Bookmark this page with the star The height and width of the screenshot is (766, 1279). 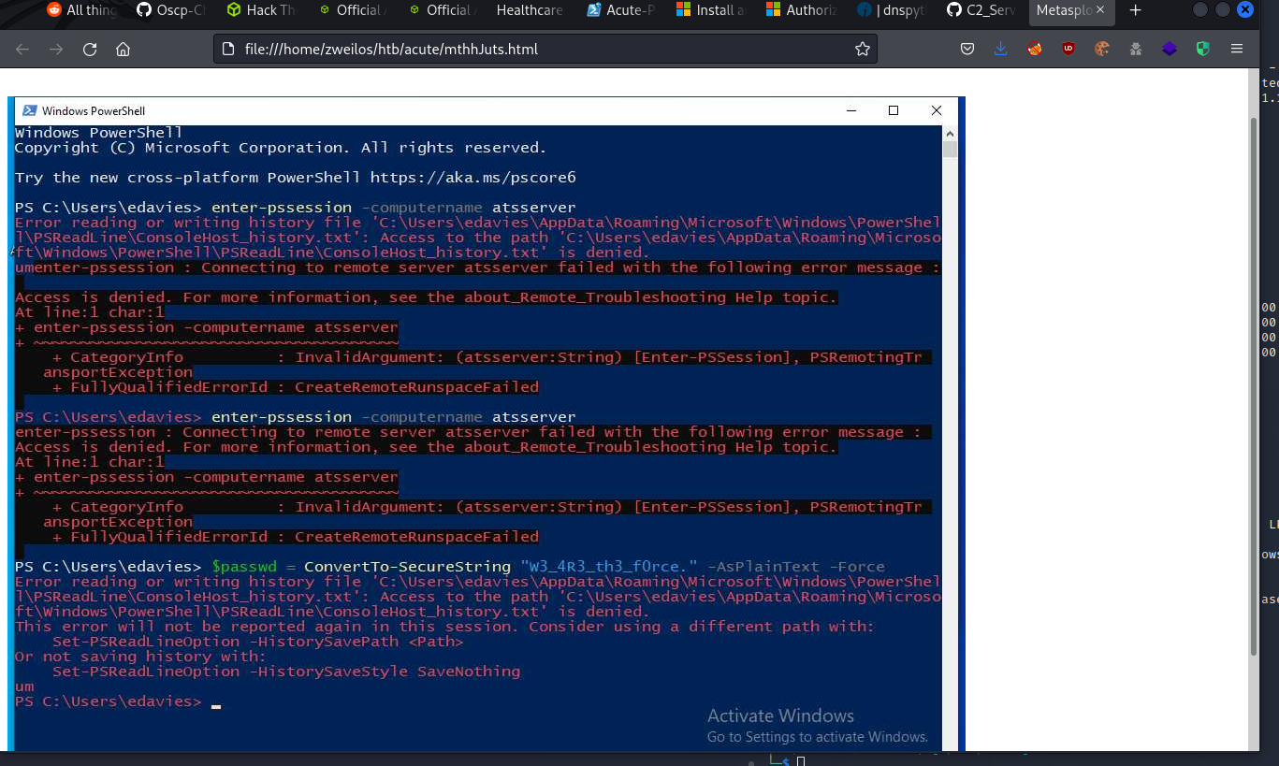[x=862, y=49]
